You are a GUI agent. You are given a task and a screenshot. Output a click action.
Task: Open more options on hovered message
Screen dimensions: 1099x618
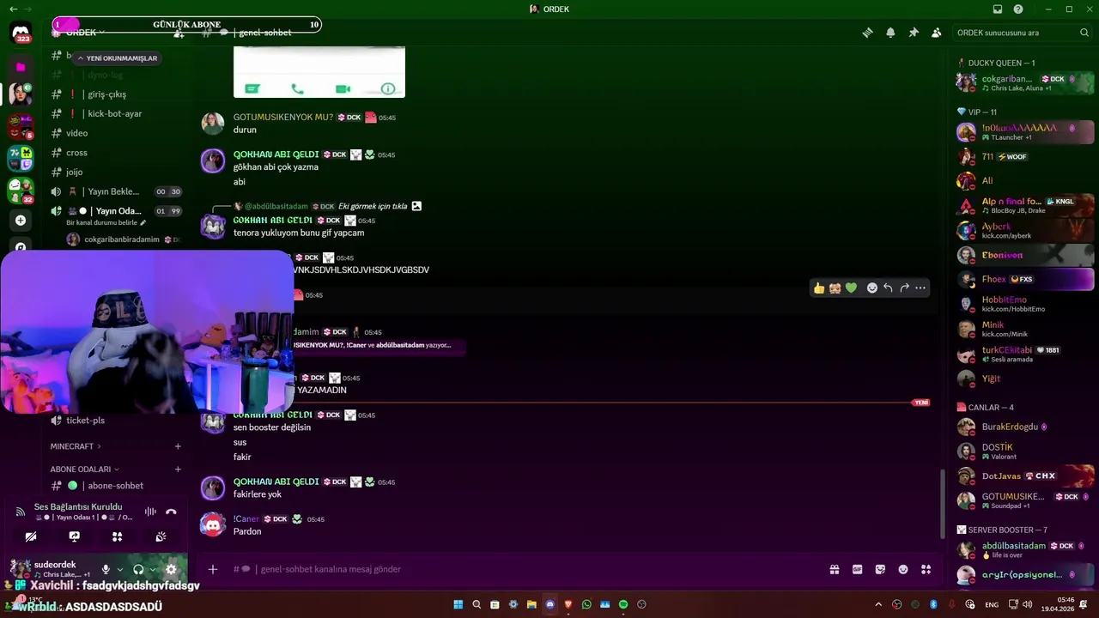pos(920,288)
